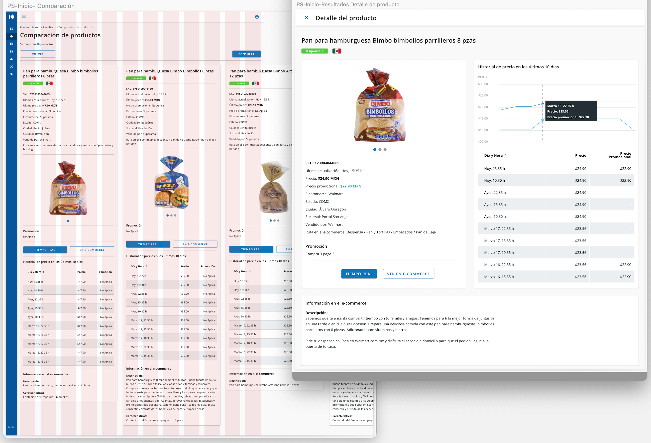Select the carousel dot on bimbollos parrilleros card

(x=68, y=221)
